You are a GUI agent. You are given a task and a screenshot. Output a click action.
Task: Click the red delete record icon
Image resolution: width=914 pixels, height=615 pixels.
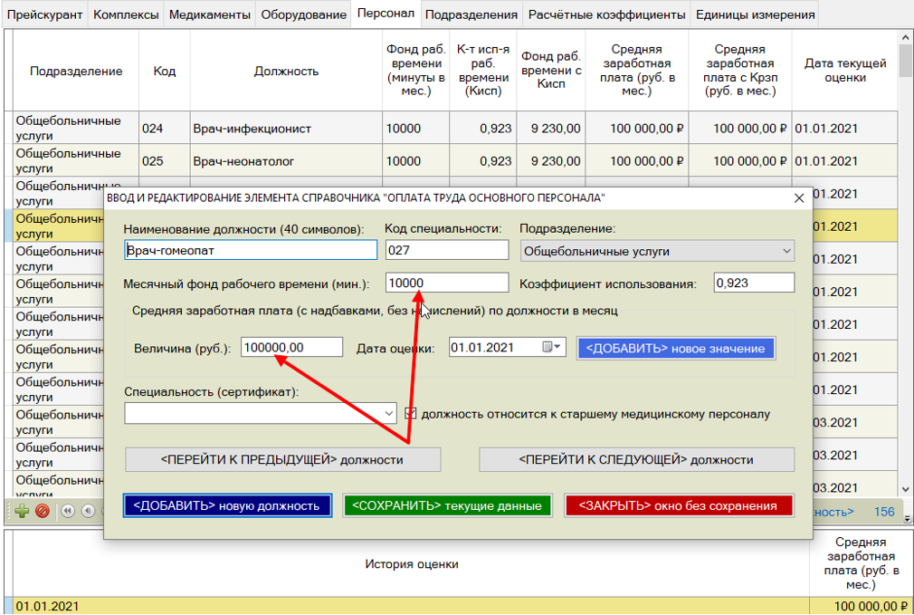[x=42, y=512]
